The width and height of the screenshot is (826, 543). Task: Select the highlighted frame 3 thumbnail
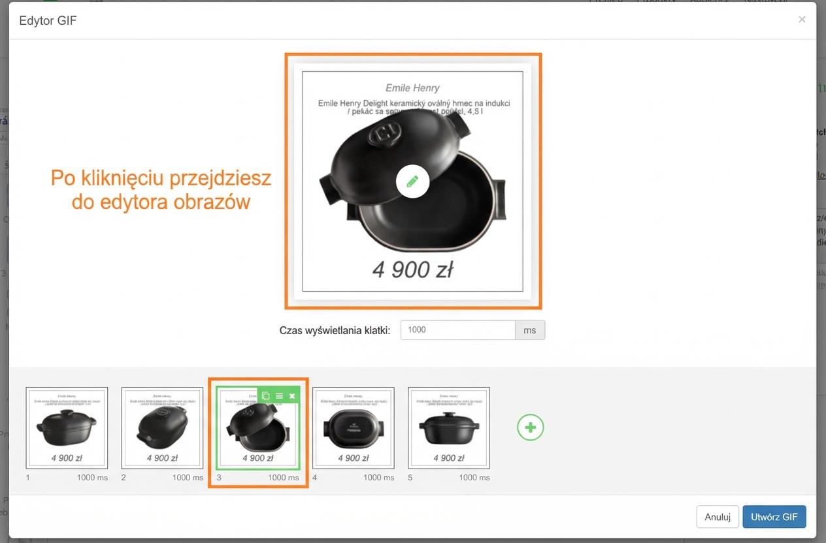click(x=258, y=427)
